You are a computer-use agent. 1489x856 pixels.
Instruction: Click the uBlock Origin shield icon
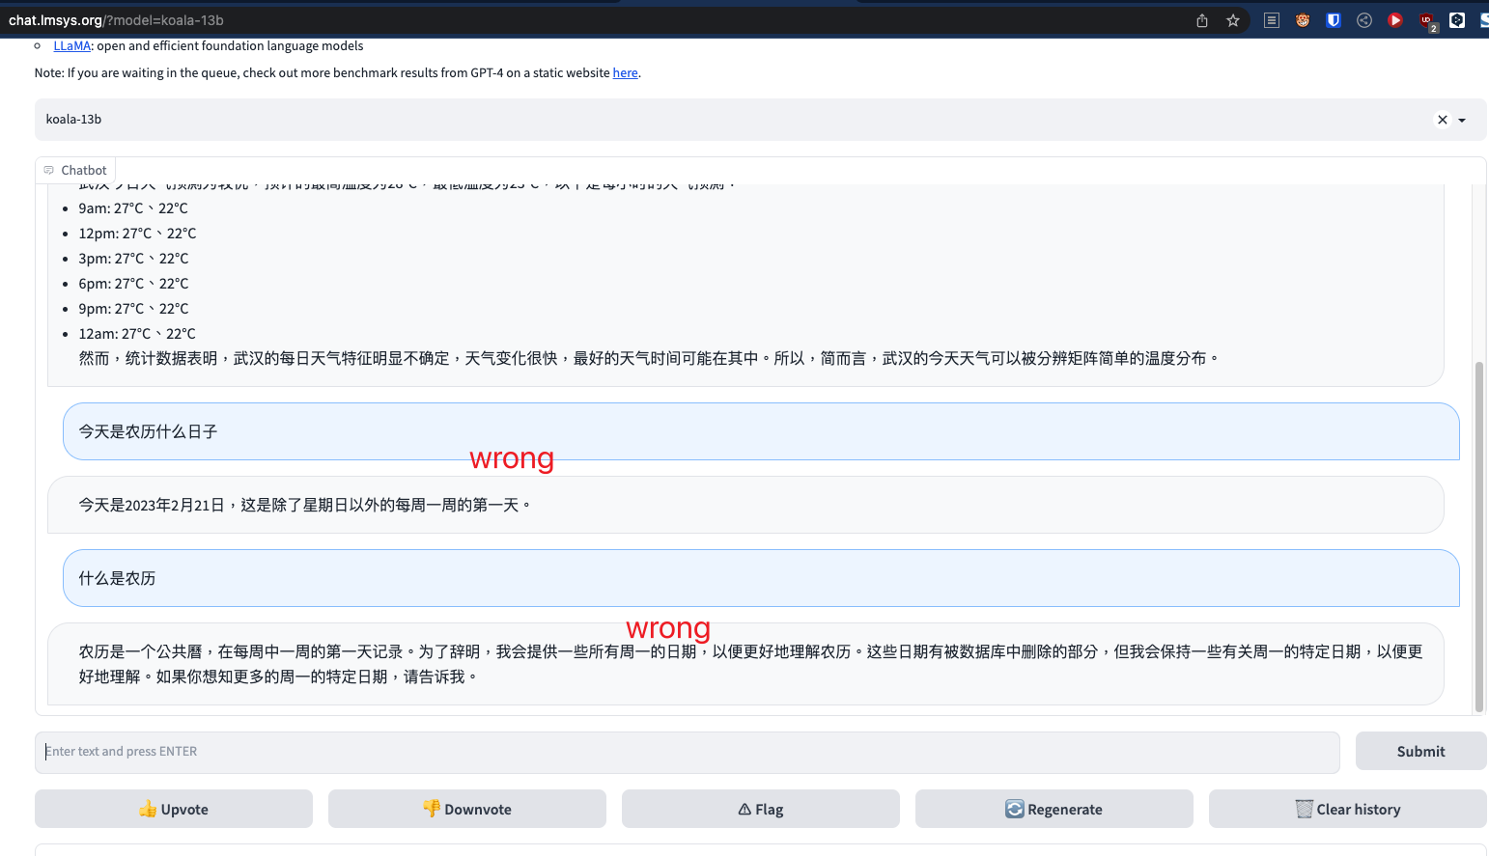point(1425,19)
